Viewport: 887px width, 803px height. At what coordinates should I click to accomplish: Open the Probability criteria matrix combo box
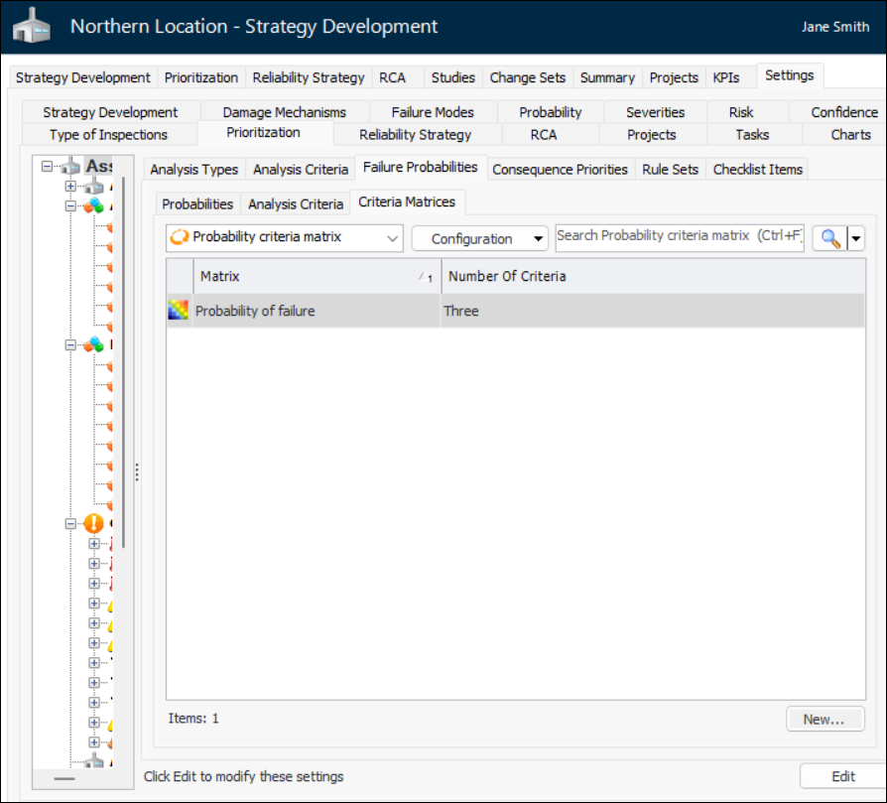tap(284, 238)
